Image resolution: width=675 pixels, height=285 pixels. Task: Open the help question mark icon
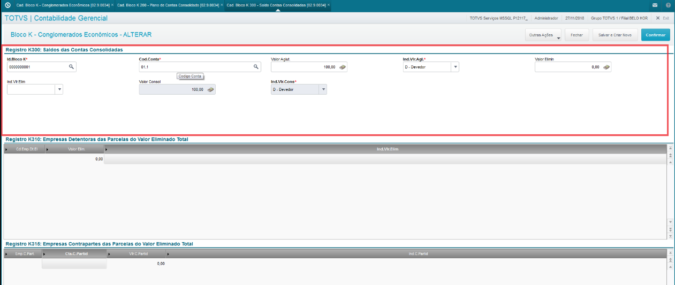669,5
